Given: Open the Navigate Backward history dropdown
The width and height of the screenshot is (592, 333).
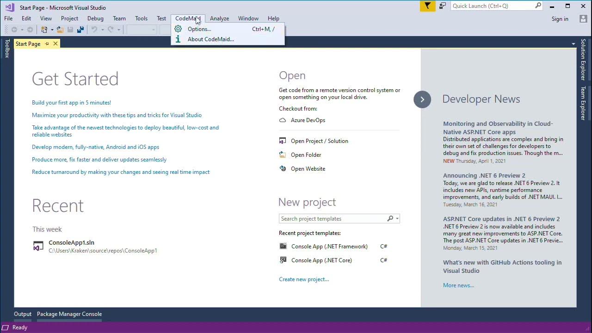Looking at the screenshot, I should click(22, 30).
